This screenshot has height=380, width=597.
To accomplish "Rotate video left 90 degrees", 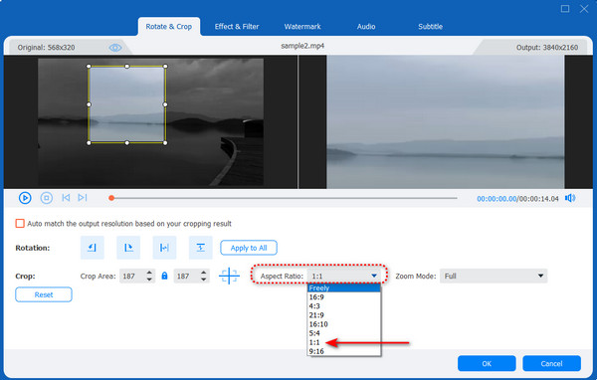I will 93,248.
